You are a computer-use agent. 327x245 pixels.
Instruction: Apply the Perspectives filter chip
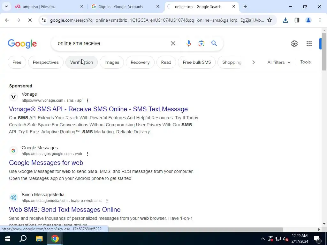point(46,62)
